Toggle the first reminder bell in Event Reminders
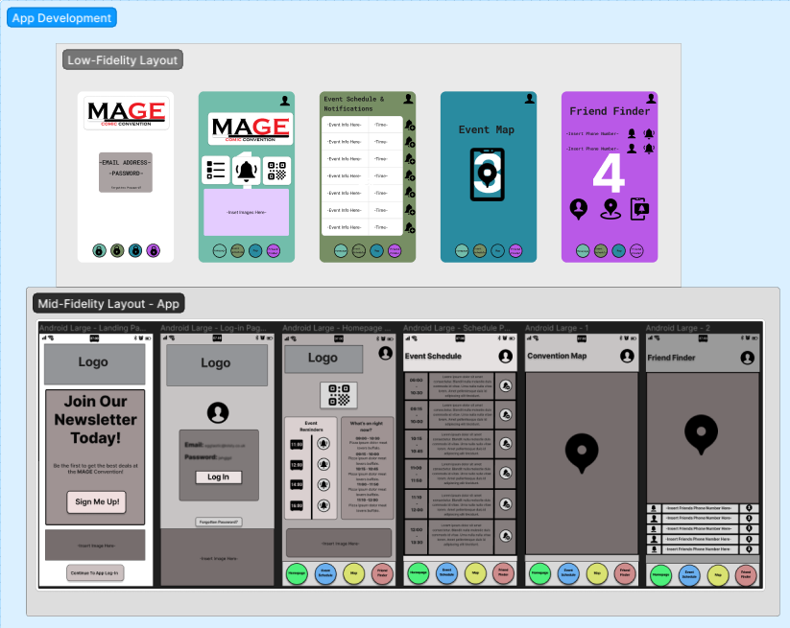Screen dimensions: 790x628 point(323,444)
